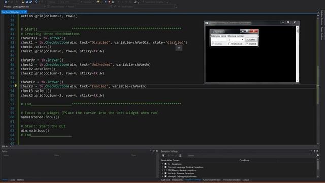Viewport: 325px width, 183px height.
Task: Click the pin icon on the editor file tab
Action: (22, 12)
